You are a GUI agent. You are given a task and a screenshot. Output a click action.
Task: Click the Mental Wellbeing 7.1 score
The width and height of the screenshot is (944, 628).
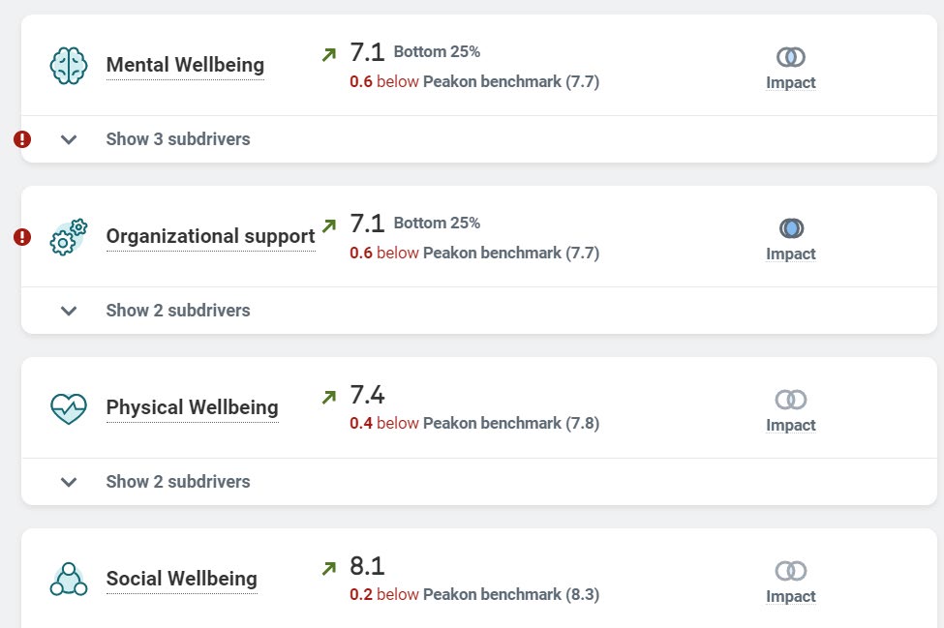pos(367,53)
